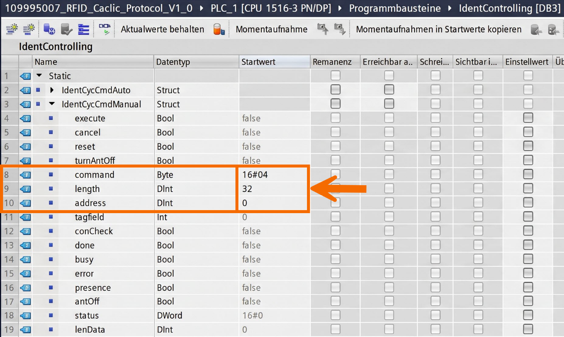Screen dimensions: 564x337
Task: Click first snapshot copy icon after Momentaufnahme
Action: (x=322, y=29)
